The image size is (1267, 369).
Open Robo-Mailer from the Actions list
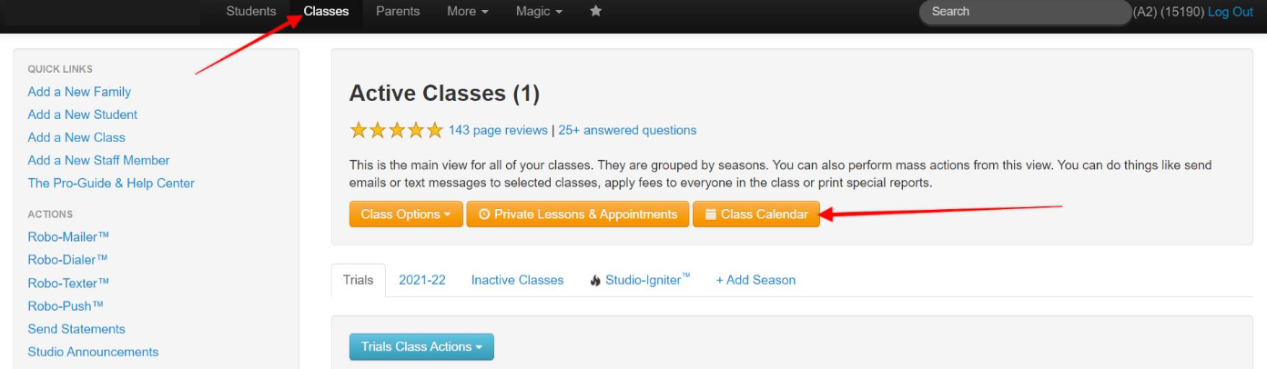pyautogui.click(x=68, y=236)
